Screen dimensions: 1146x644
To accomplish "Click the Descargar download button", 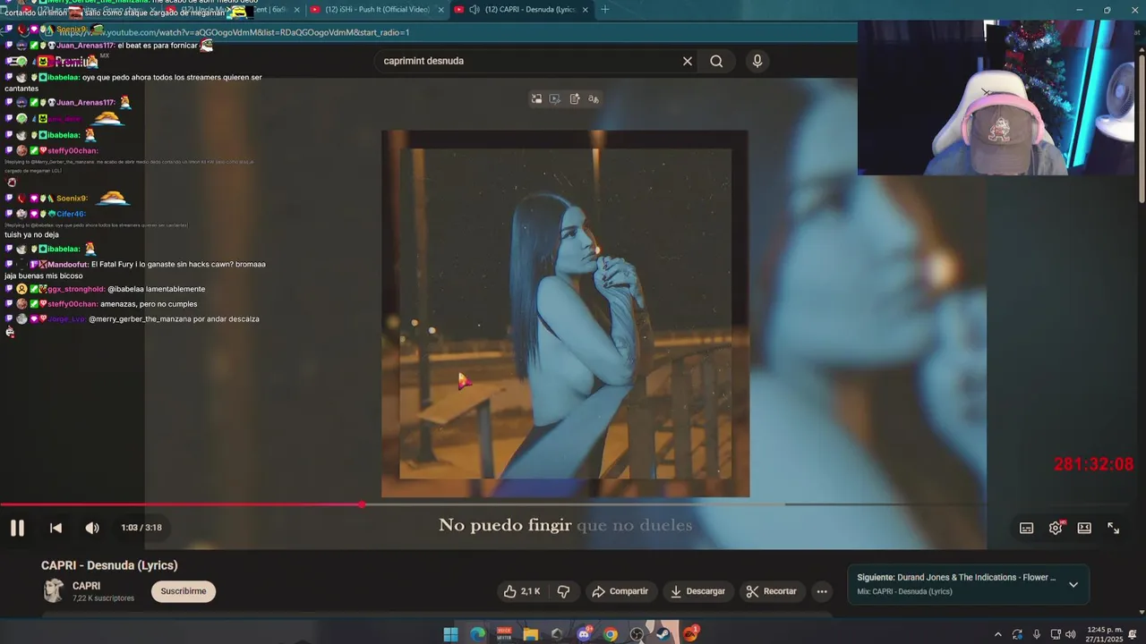I will pos(697,591).
